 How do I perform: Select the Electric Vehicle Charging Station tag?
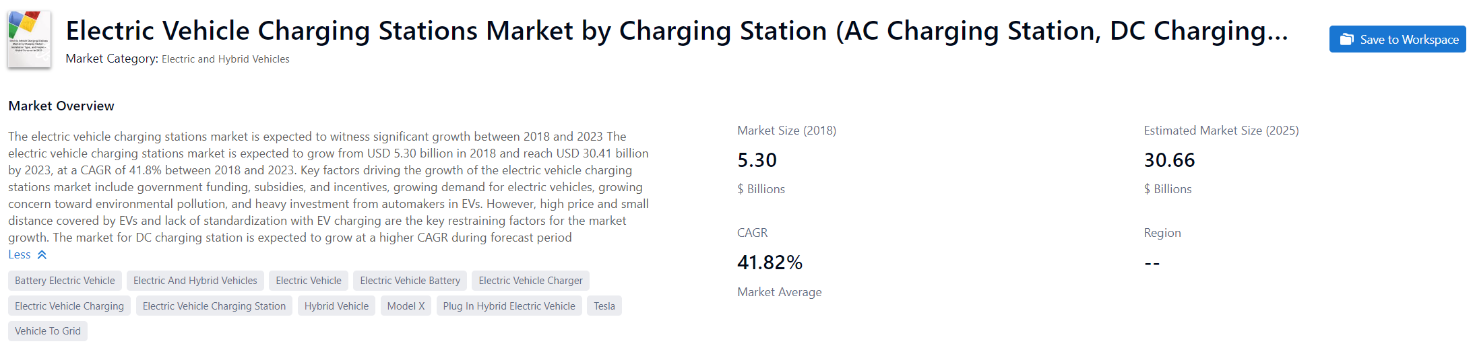214,306
